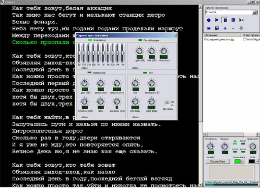Click the 12k equalizer slider
This screenshot has width=260, height=188.
(113, 53)
